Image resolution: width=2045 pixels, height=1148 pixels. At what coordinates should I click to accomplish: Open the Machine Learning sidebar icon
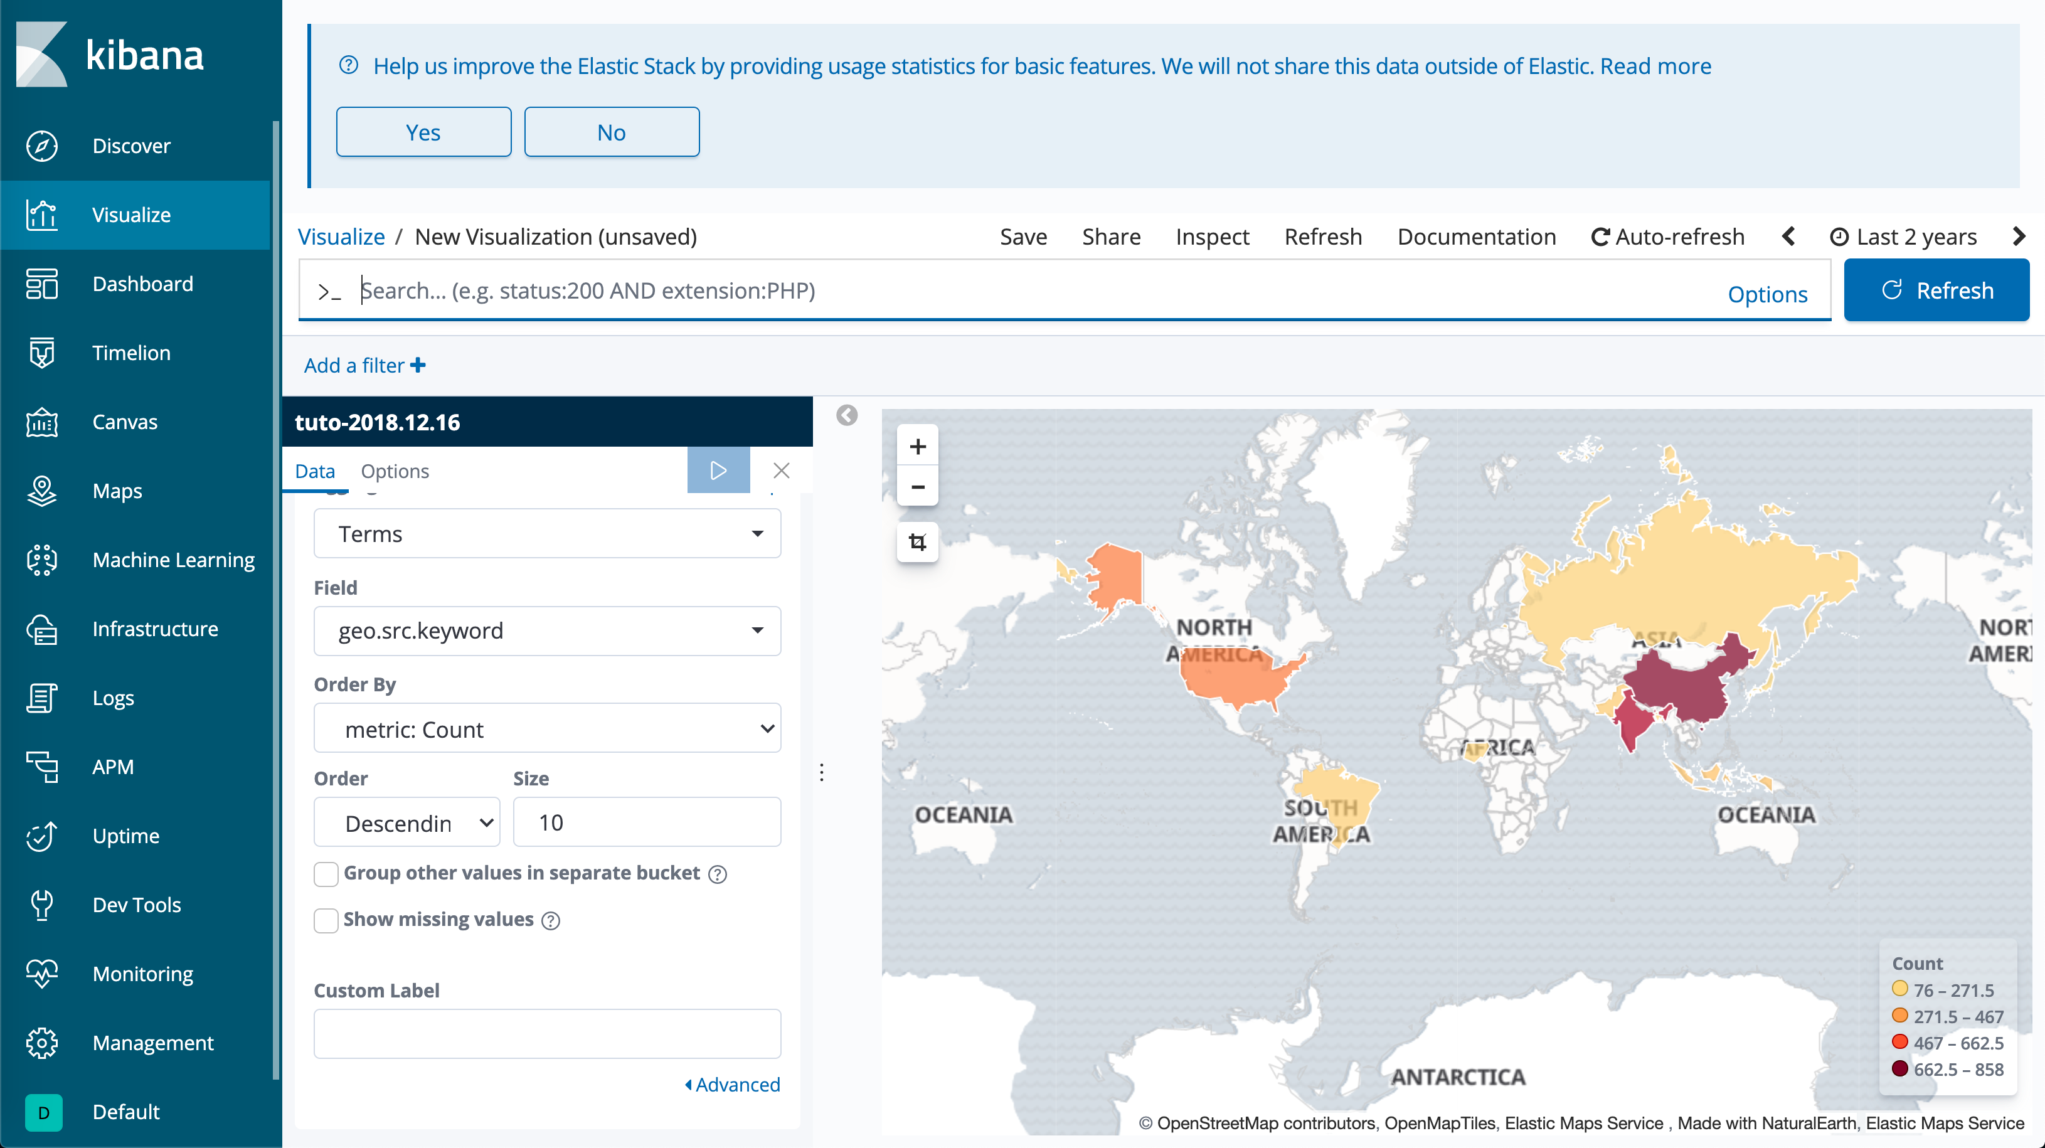pos(41,560)
